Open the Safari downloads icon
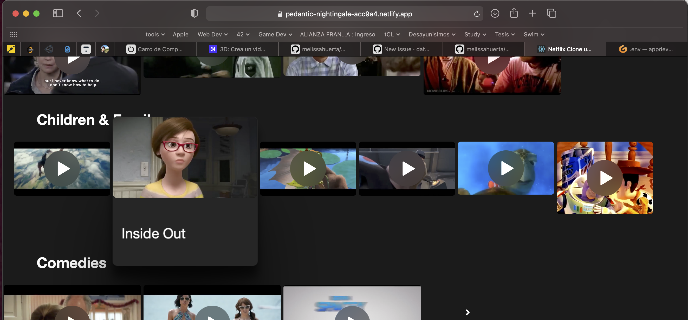This screenshot has width=688, height=320. (x=495, y=13)
